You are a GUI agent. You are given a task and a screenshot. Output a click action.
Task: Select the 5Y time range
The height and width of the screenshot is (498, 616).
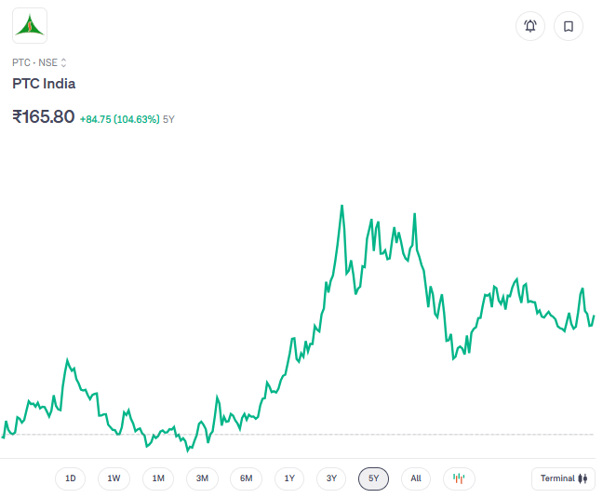click(373, 478)
